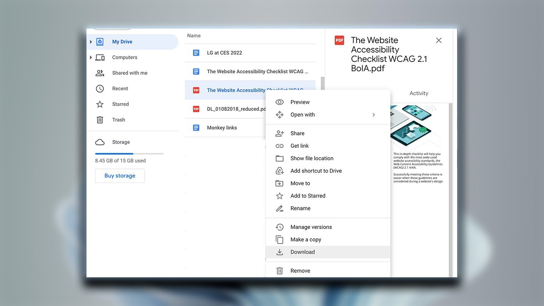Viewport: 544px width, 306px height.
Task: Click the Computers label in sidebar
Action: point(125,57)
